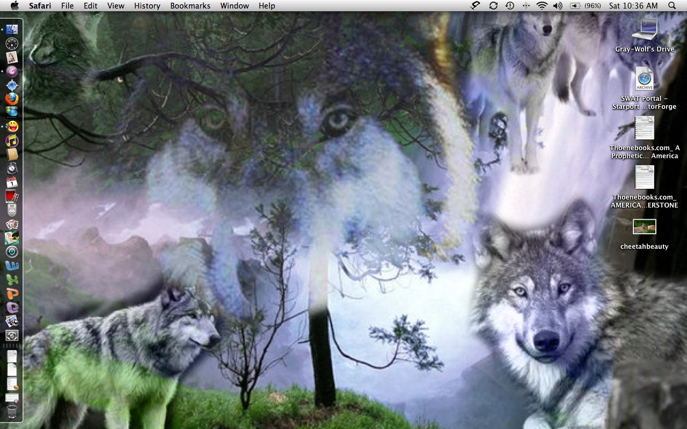The image size is (687, 429).
Task: Open the History menu
Action: (x=147, y=5)
